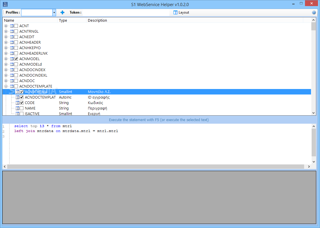320x228 pixels.
Task: Click table icon next to ACNHEADERLNK
Action: [12, 53]
